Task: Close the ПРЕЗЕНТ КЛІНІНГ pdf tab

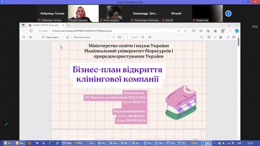Action: click(x=63, y=25)
